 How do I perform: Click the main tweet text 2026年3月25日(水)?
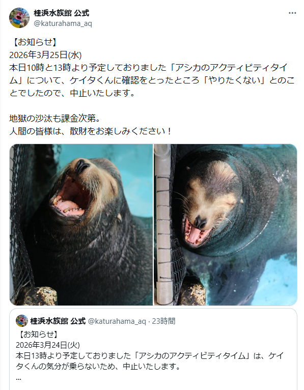45,54
